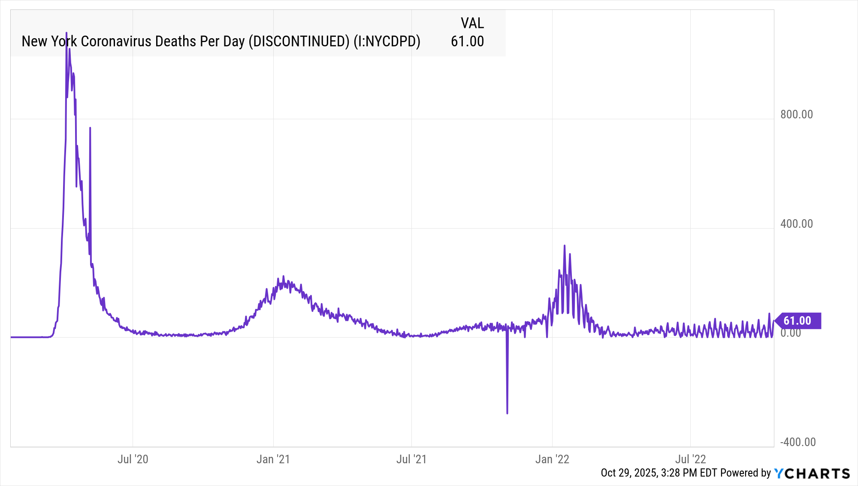Click the 800.00 y-axis label
Image resolution: width=858 pixels, height=486 pixels.
click(x=796, y=115)
